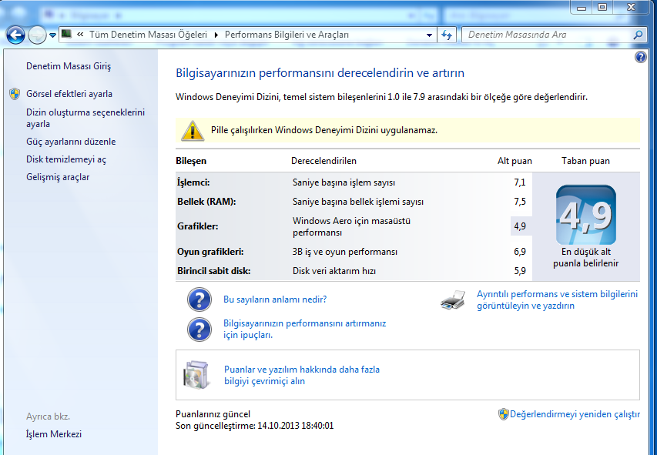Click the refresh icon beside the address bar
Image resolution: width=657 pixels, height=455 pixels.
point(447,35)
